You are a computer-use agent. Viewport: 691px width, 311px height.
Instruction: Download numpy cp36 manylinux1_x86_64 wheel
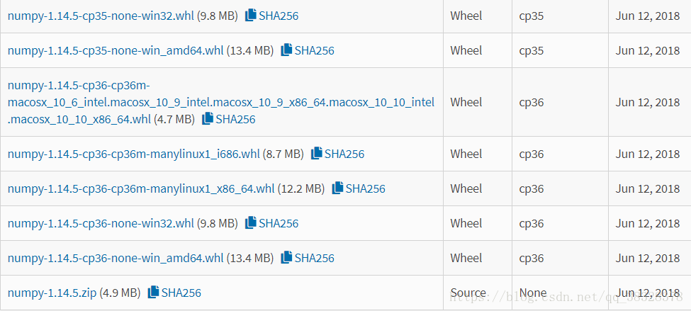click(140, 188)
